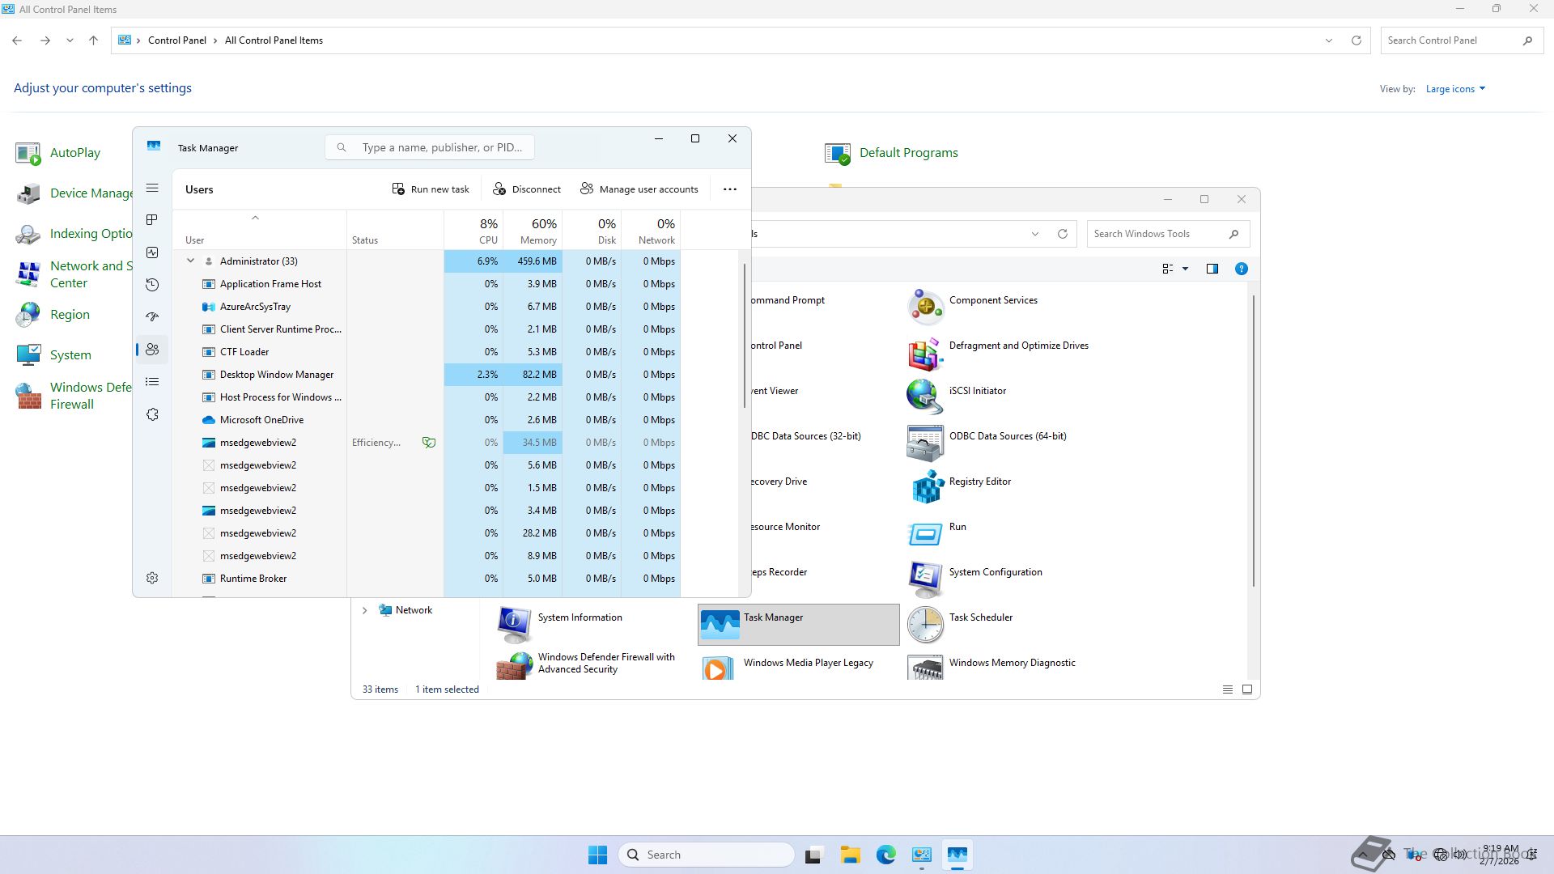Toggle the preview pane in Windows Tools
The image size is (1554, 874).
click(x=1212, y=269)
